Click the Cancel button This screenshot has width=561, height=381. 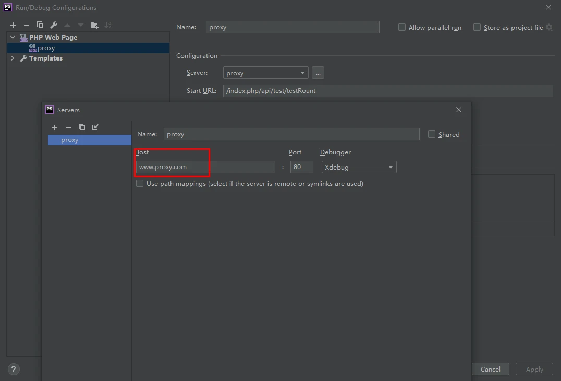tap(490, 369)
